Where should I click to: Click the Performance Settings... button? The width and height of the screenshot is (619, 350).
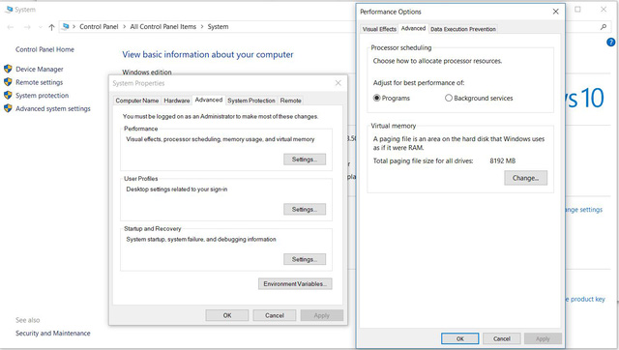305,160
